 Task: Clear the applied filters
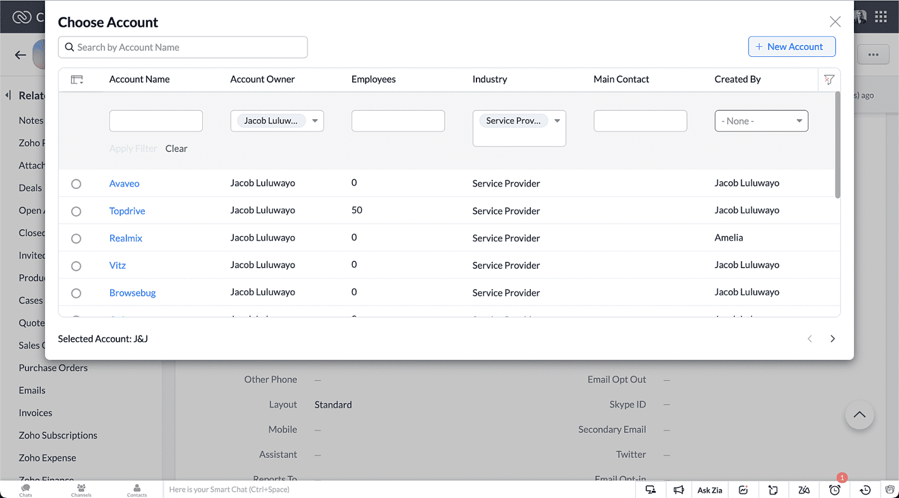point(176,148)
